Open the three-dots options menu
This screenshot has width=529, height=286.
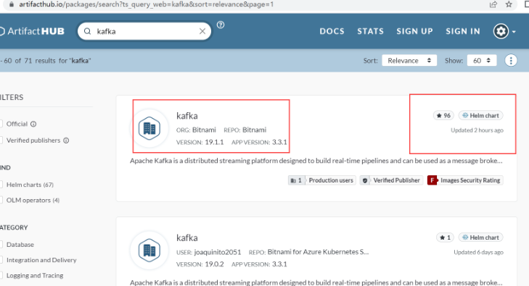coord(511,61)
